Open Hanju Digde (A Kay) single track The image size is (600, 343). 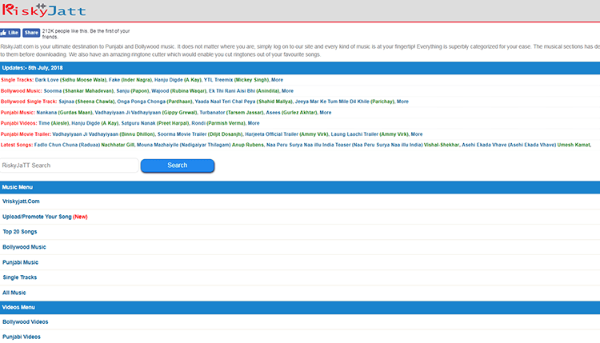178,80
